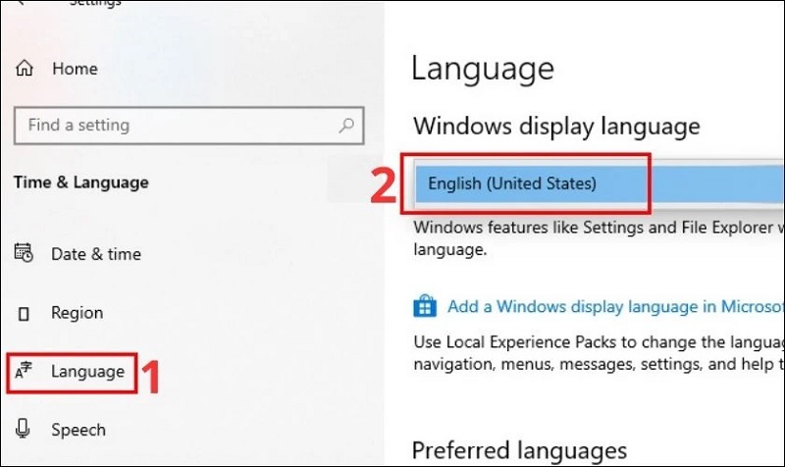The width and height of the screenshot is (785, 467).
Task: Open the Home settings page label
Action: pyautogui.click(x=75, y=69)
